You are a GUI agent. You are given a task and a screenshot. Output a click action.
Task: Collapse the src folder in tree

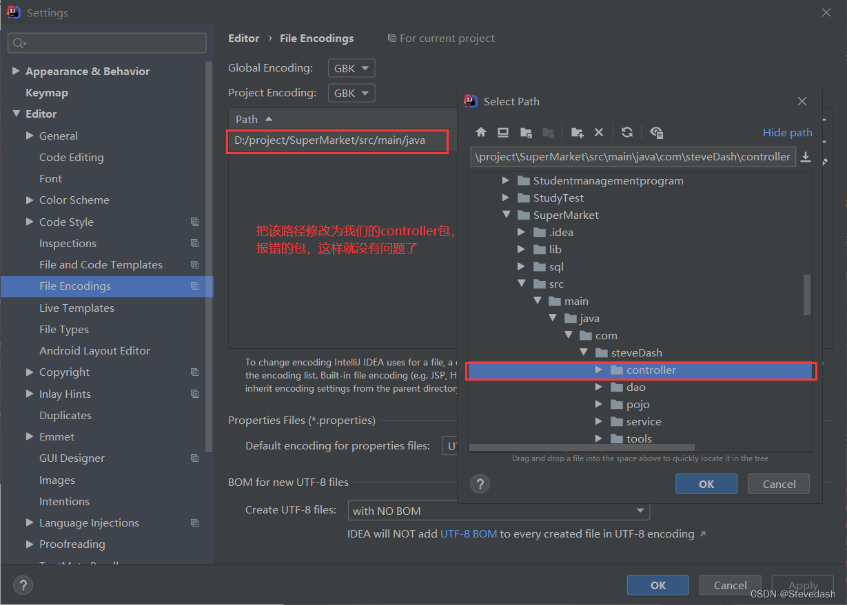(522, 284)
